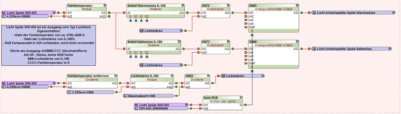Select the WW-KW=200000000 constant
Image resolution: width=401 pixels, height=114 pixels.
tap(161, 108)
